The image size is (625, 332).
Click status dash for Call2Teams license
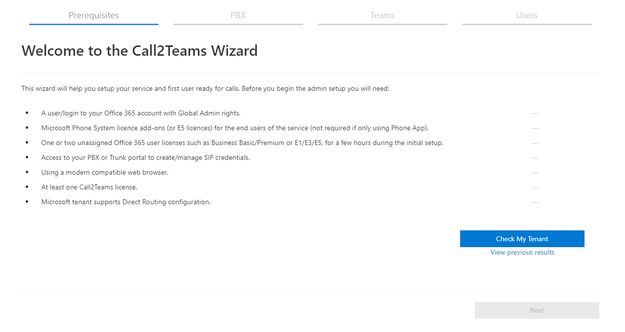click(535, 187)
